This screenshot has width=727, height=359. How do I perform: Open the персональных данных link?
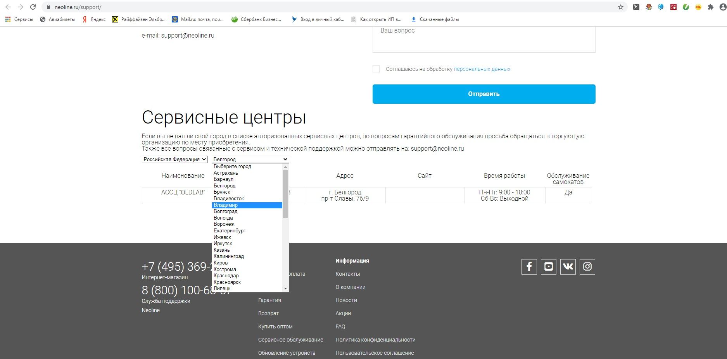click(482, 69)
